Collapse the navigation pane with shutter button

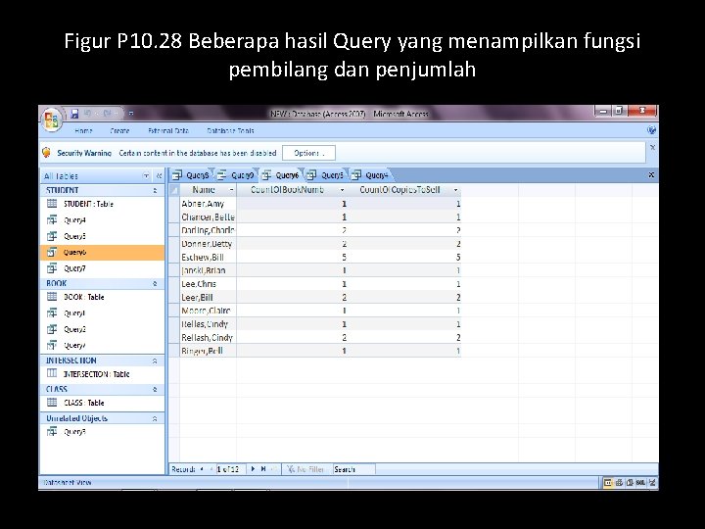coord(159,176)
